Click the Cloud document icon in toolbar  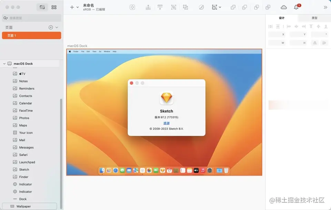(x=284, y=7)
